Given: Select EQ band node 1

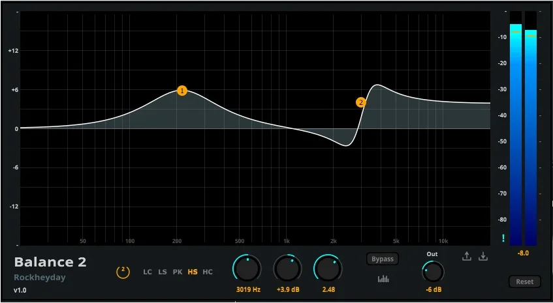Looking at the screenshot, I should 182,91.
